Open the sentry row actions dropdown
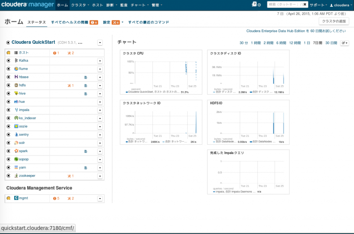 click(100, 135)
